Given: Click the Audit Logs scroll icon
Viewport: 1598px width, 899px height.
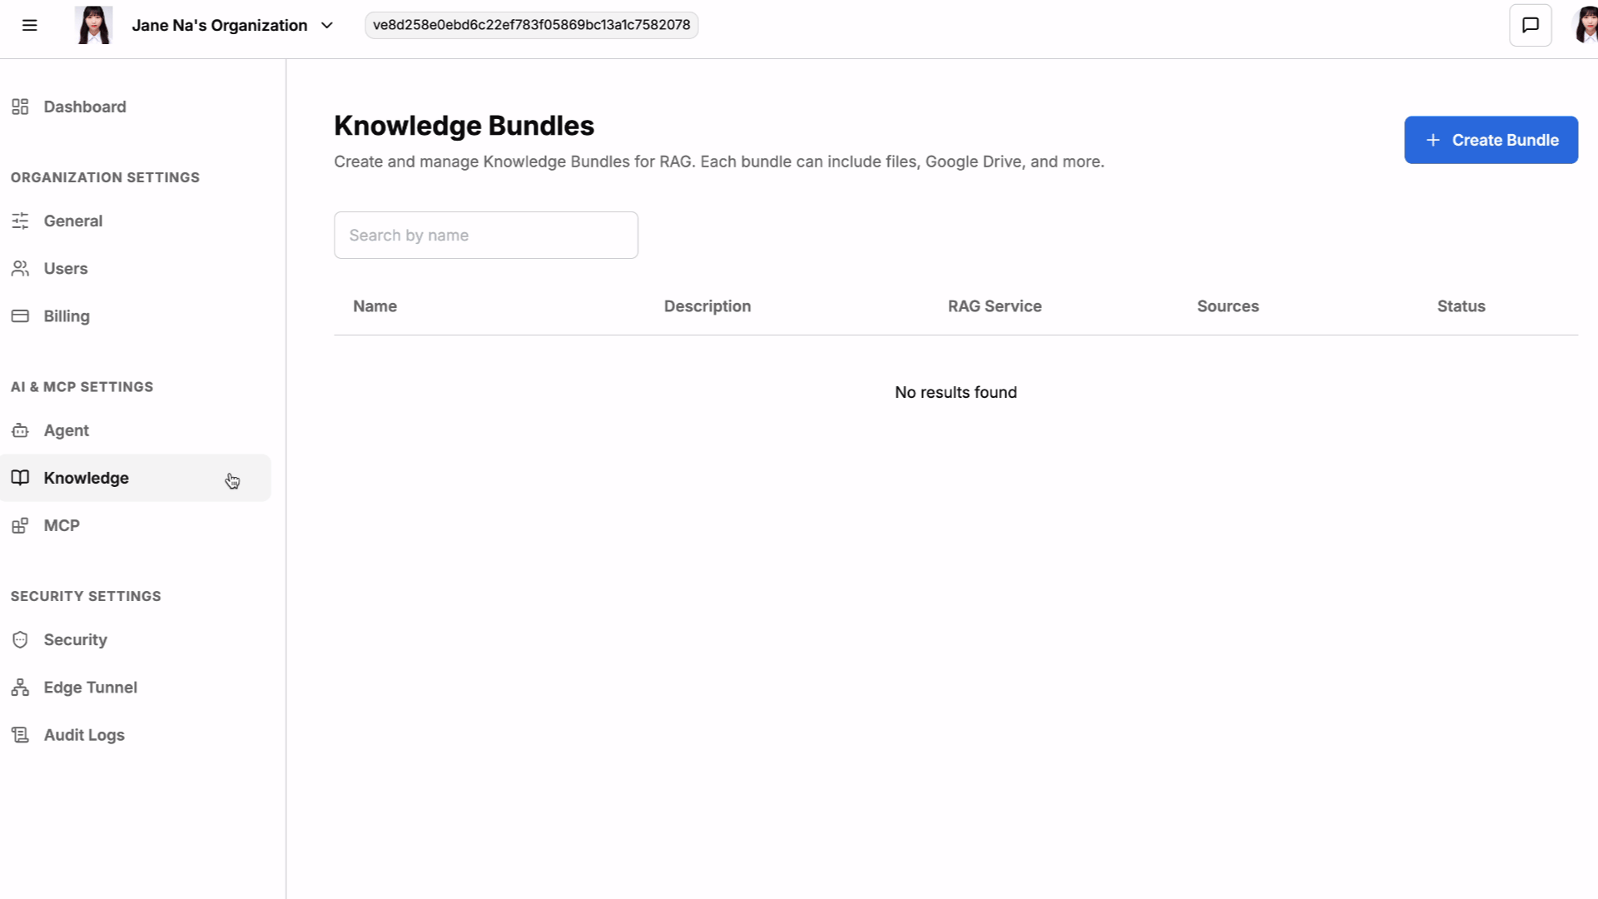Looking at the screenshot, I should (x=20, y=734).
